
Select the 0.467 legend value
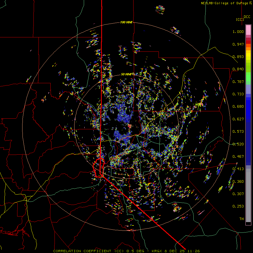click(x=238, y=157)
